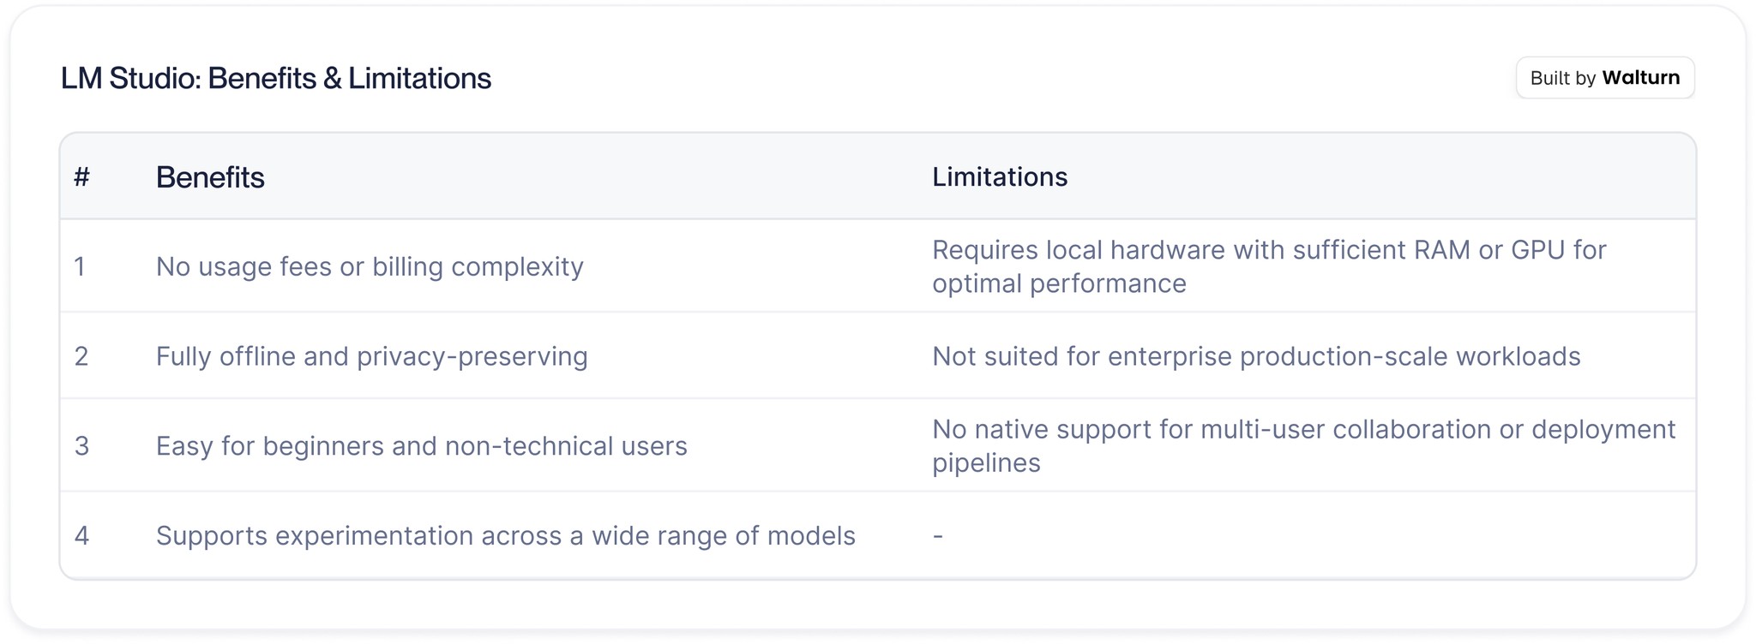The height and width of the screenshot is (644, 1756).
Task: Select row number 1 in the table
Action: 80,266
